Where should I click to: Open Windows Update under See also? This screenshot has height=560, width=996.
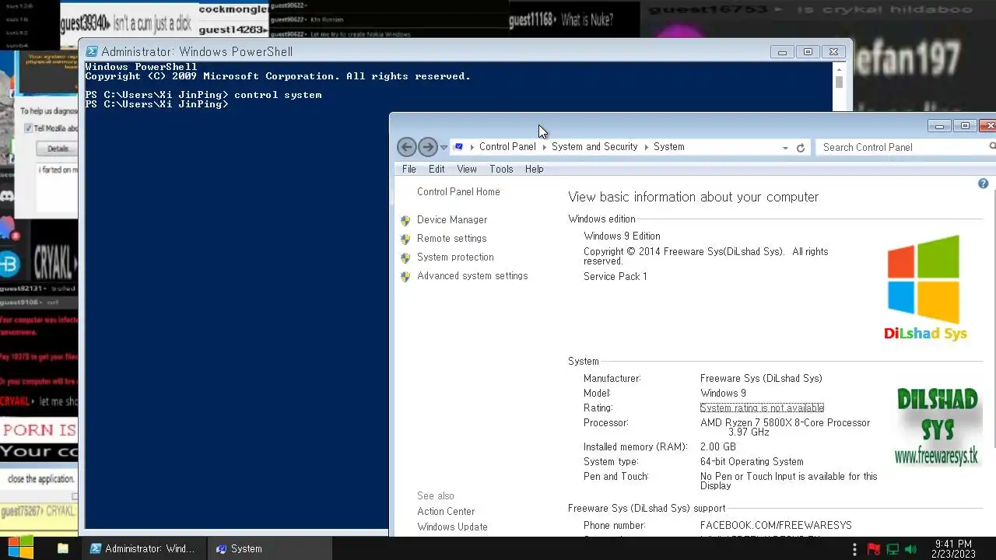pos(452,527)
